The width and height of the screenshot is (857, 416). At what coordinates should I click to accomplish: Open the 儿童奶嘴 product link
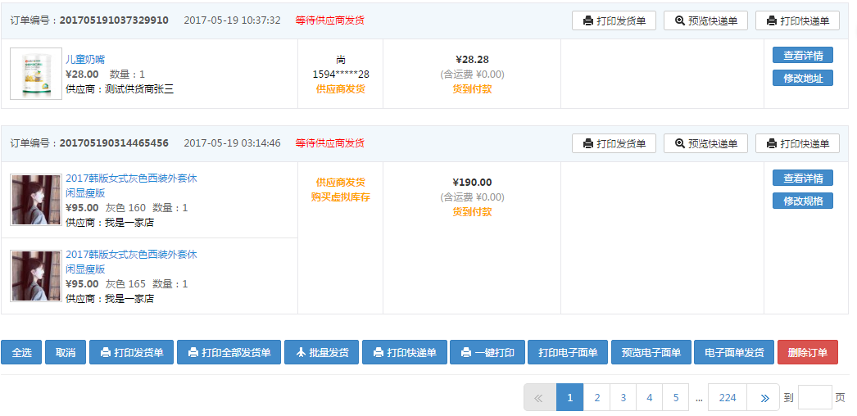coord(85,59)
